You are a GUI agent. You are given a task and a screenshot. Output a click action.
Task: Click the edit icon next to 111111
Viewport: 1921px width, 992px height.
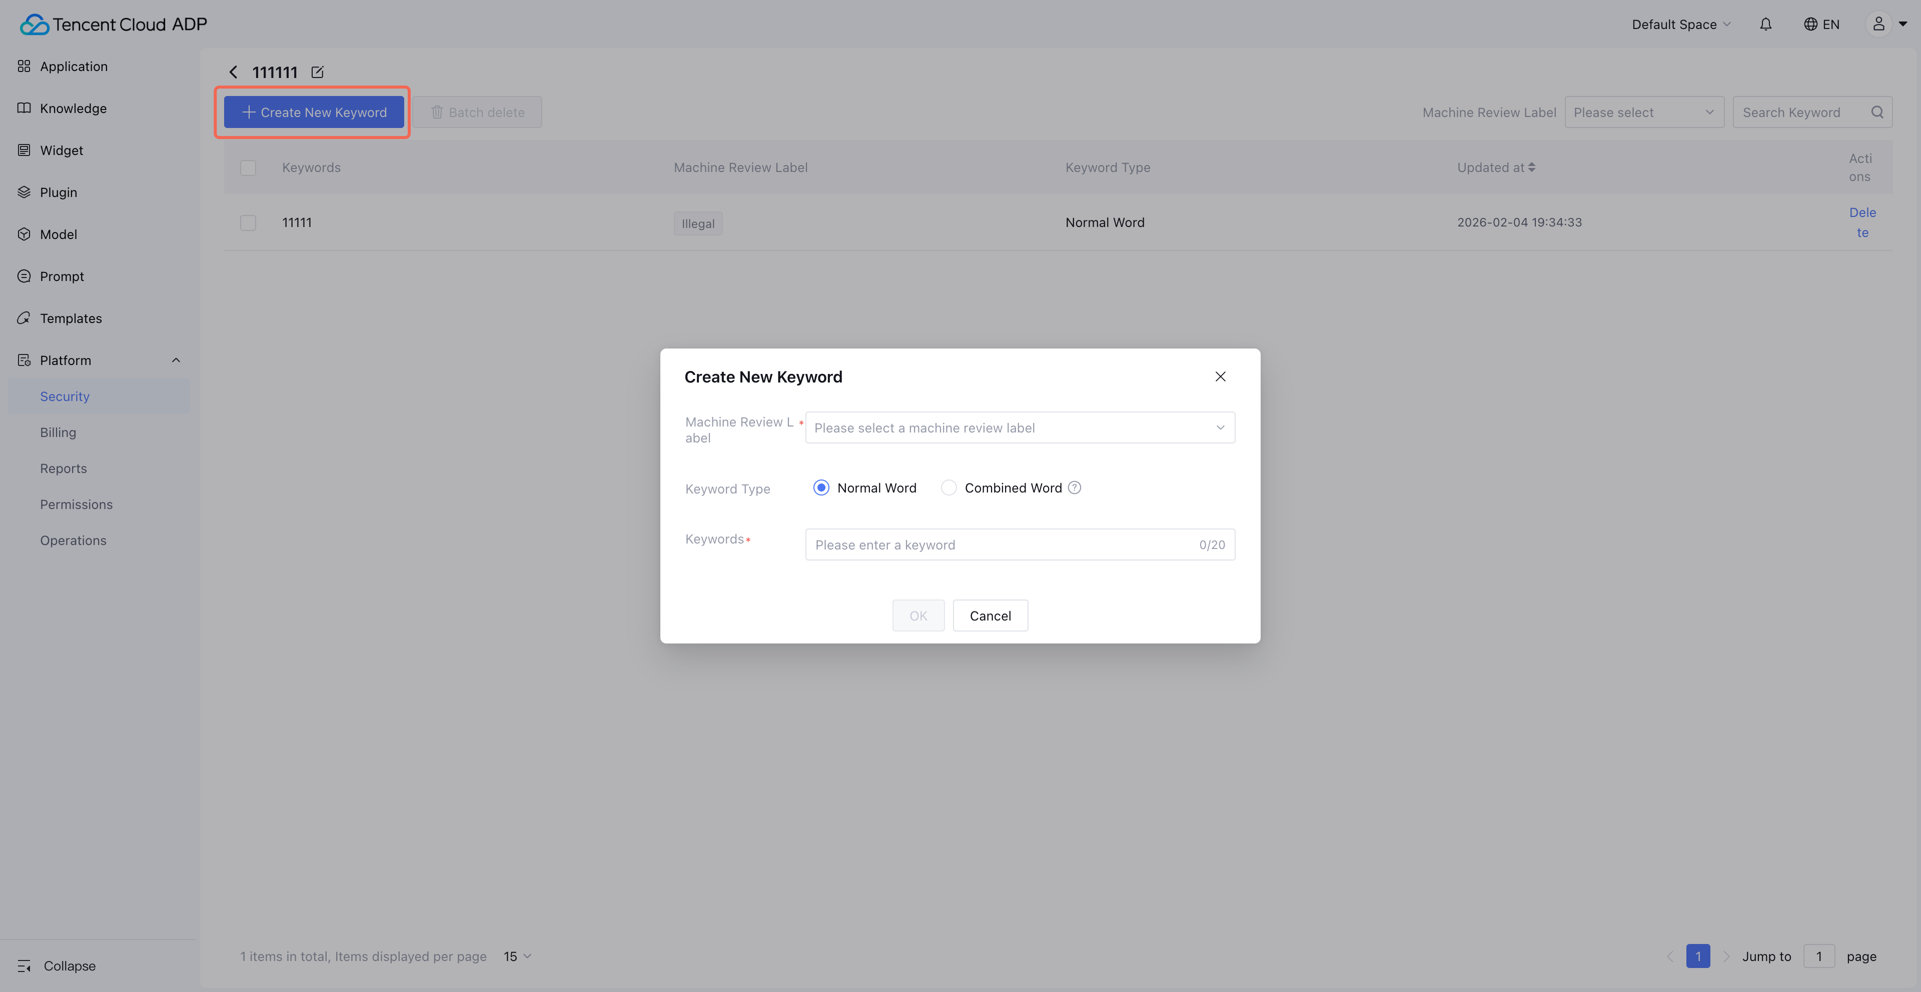pyautogui.click(x=317, y=72)
